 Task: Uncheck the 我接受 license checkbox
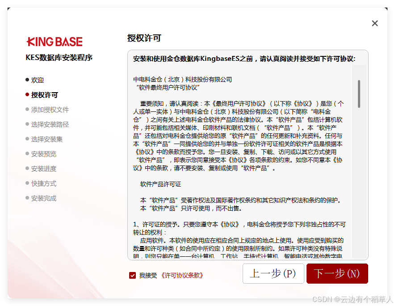pos(132,275)
